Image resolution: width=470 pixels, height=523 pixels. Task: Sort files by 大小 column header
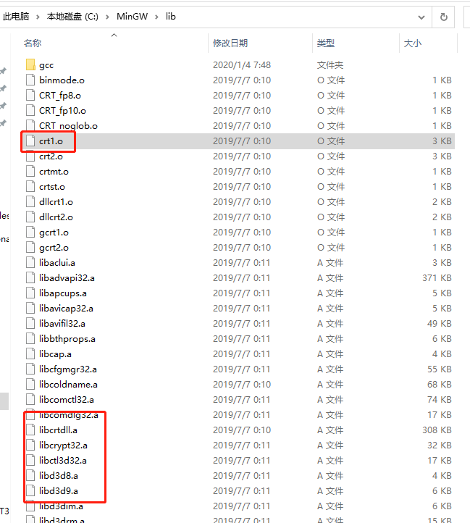point(411,43)
